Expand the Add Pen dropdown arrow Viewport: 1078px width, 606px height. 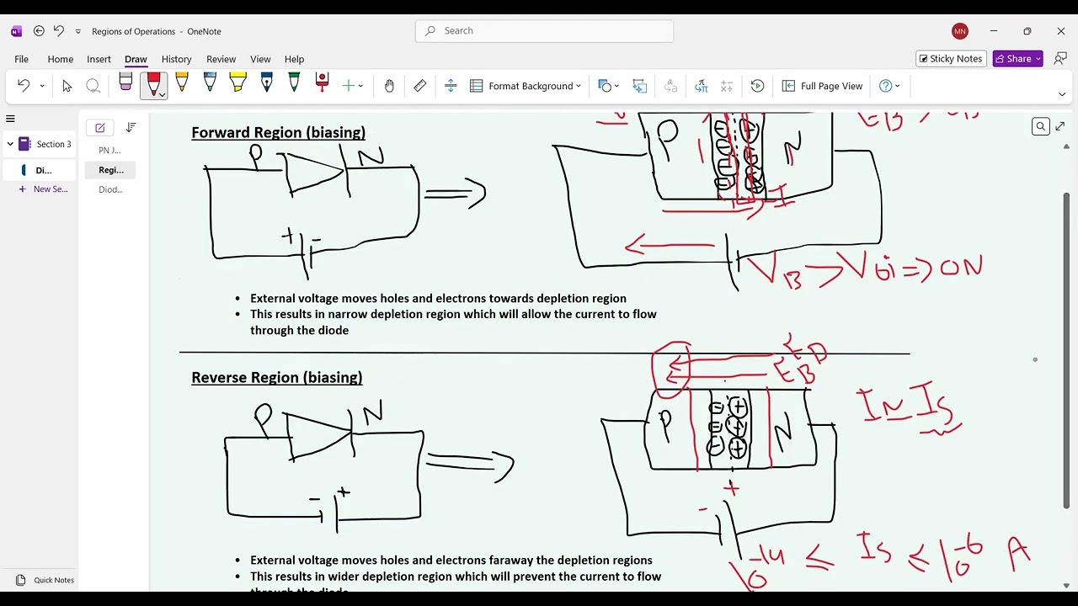[360, 86]
